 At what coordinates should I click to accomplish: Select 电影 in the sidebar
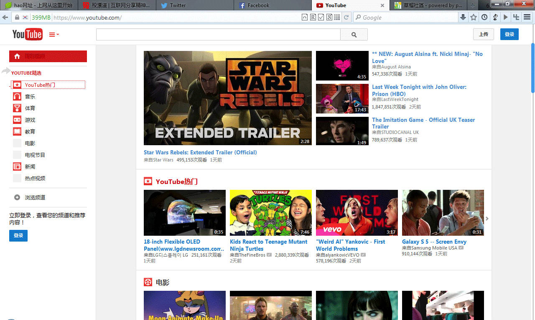pyautogui.click(x=30, y=143)
